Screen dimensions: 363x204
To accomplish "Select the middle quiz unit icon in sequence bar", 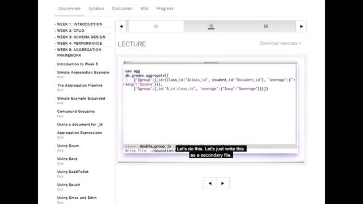I will coord(211,27).
